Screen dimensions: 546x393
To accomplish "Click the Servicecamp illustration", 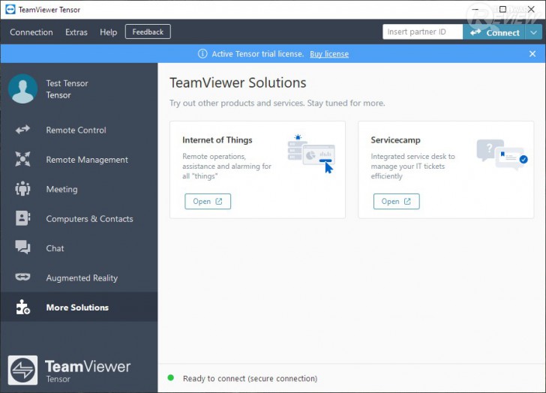I will (x=502, y=154).
